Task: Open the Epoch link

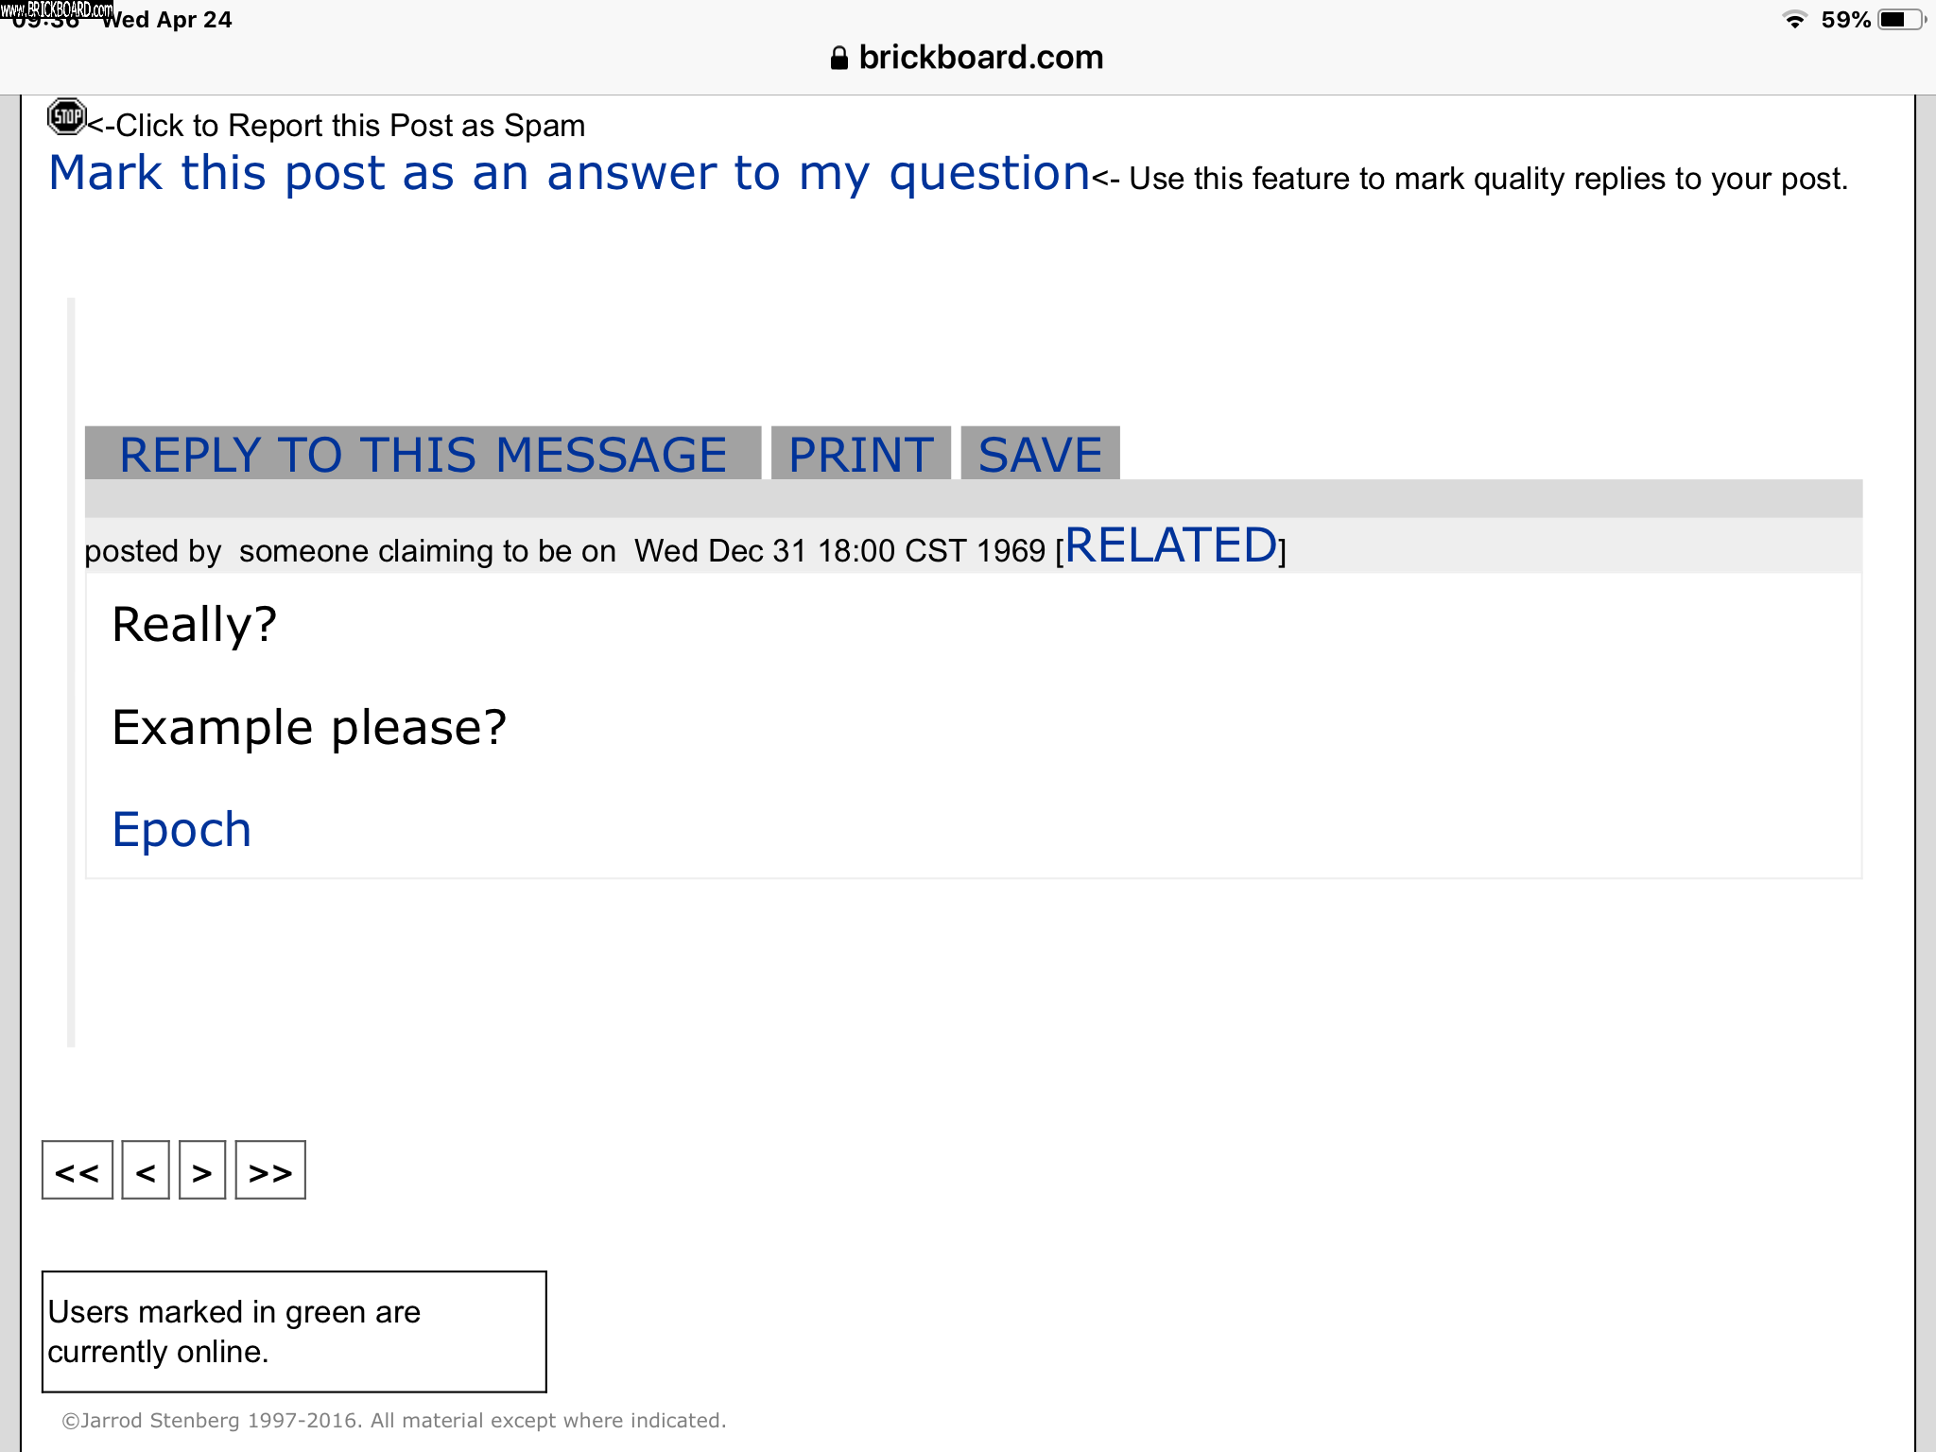Action: point(181,829)
